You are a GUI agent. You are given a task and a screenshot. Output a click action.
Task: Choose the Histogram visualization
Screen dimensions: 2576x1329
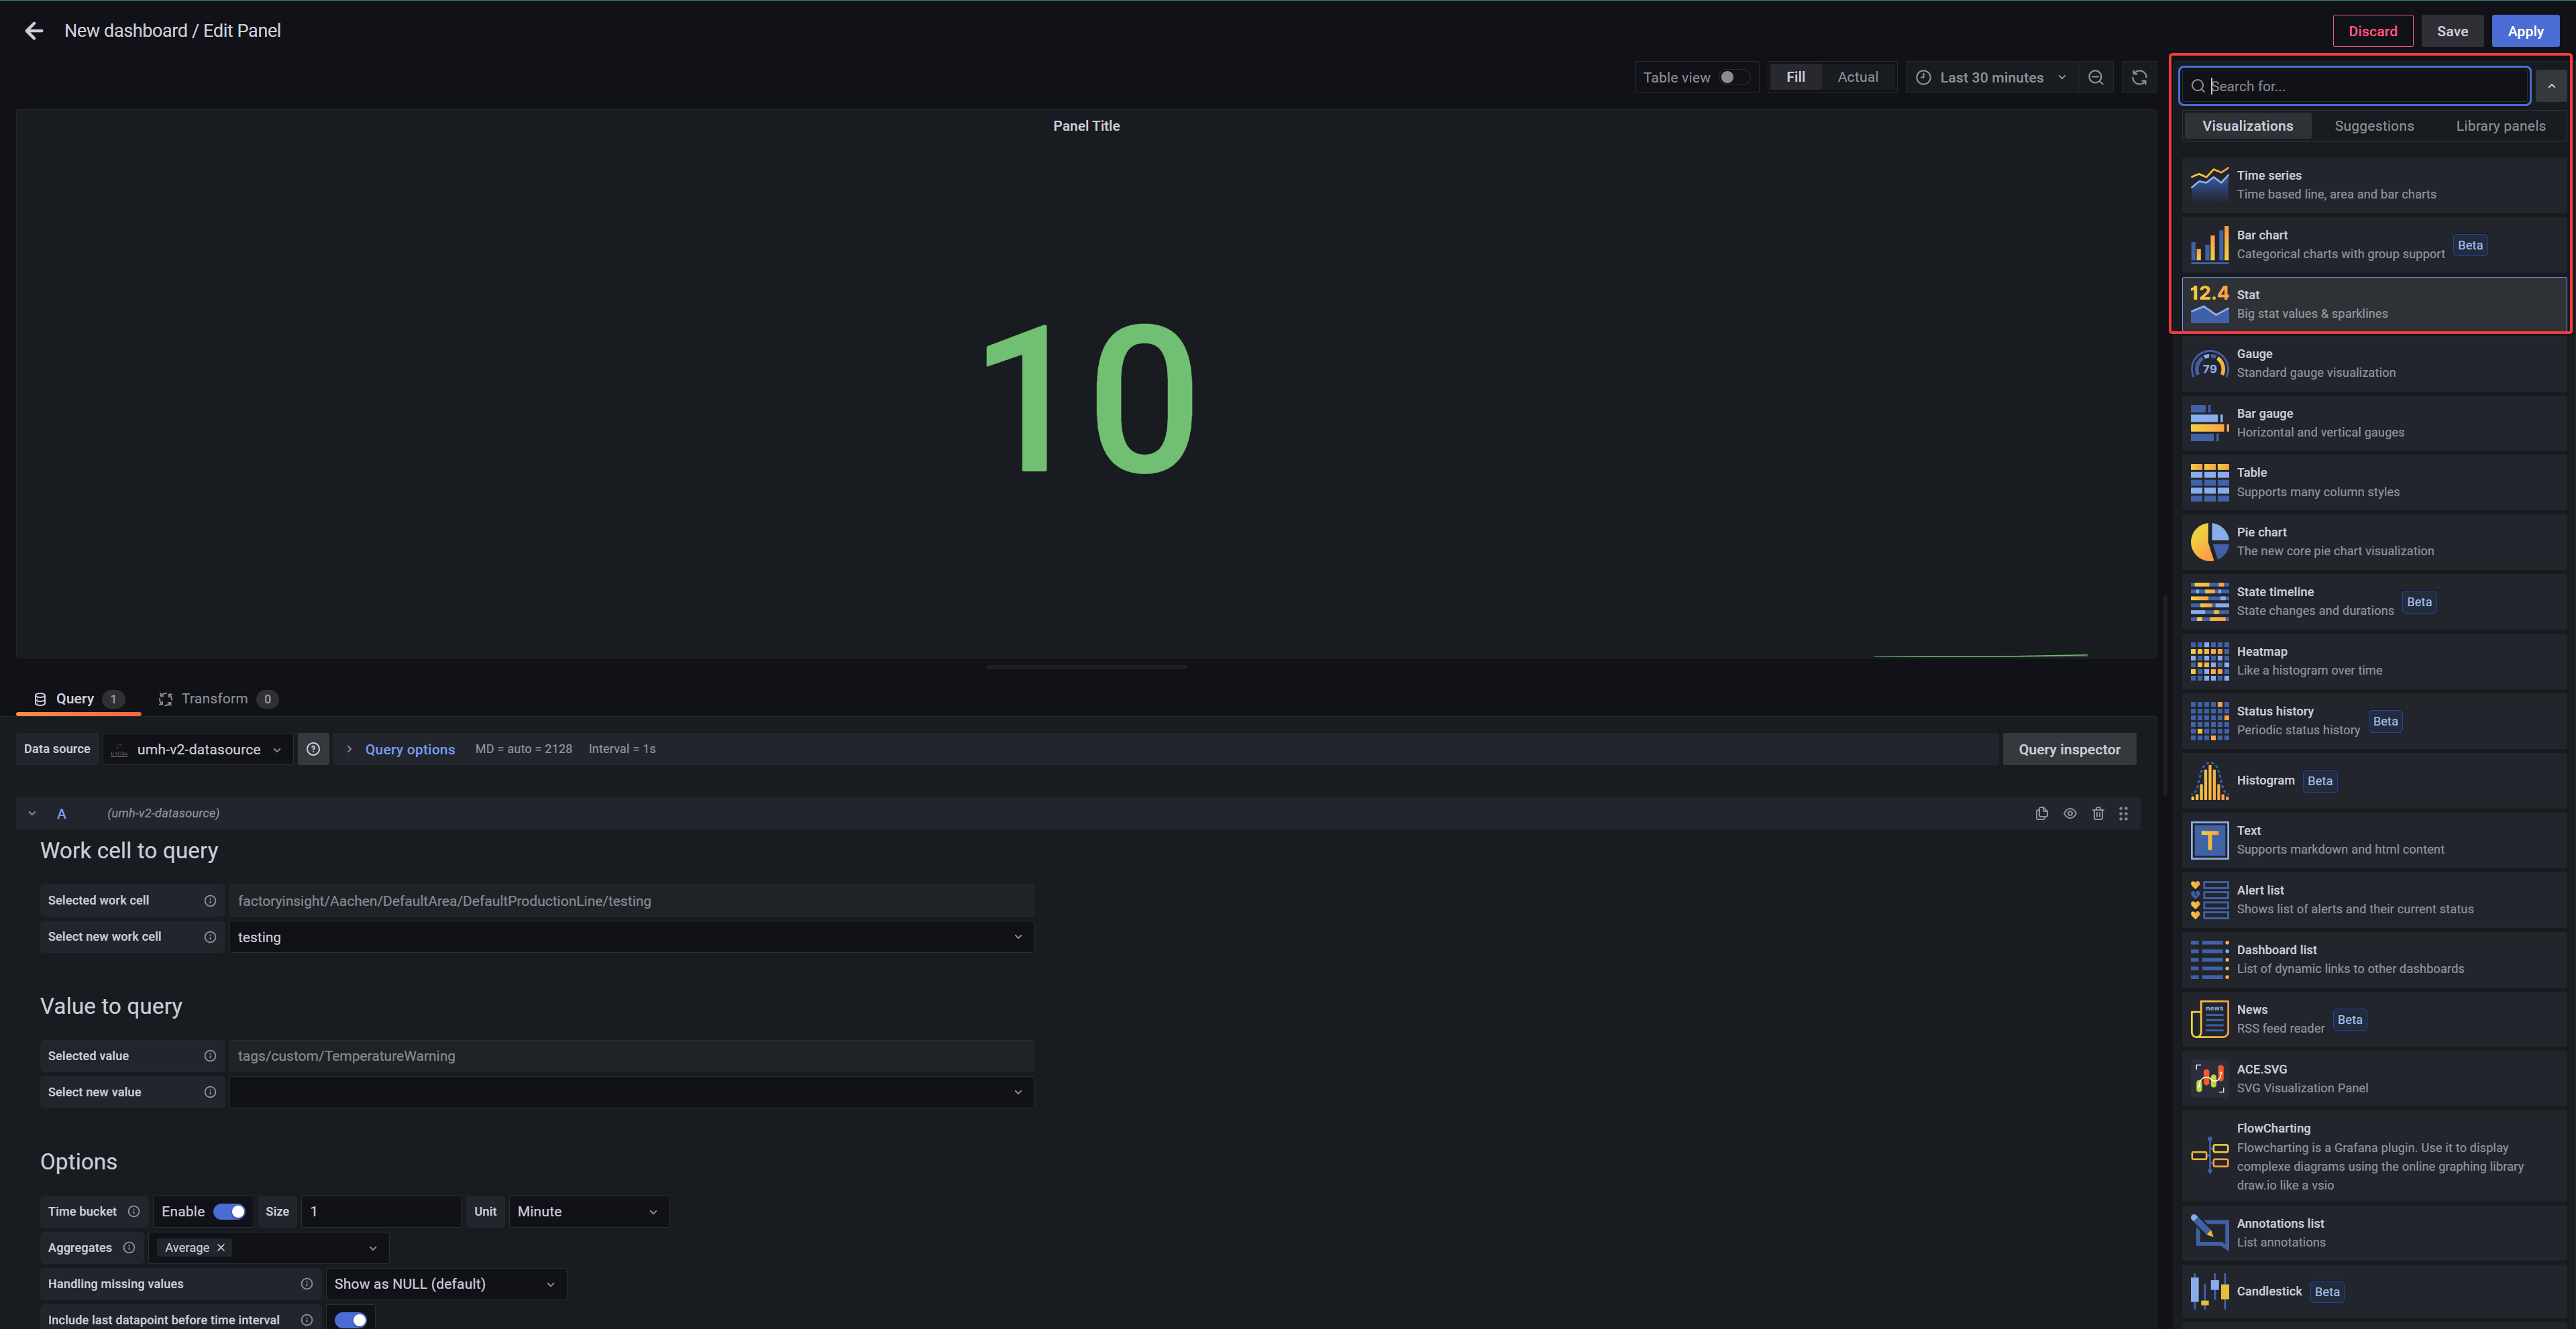[x=2374, y=781]
